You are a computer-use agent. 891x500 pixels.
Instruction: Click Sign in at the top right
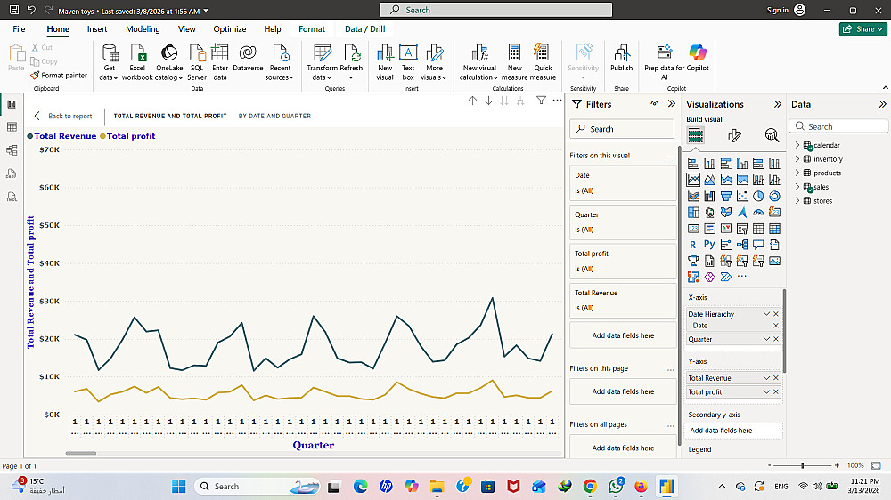coord(777,10)
